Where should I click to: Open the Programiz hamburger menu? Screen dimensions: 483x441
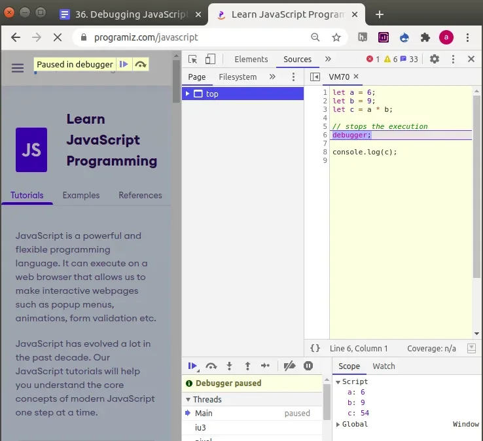(x=18, y=68)
